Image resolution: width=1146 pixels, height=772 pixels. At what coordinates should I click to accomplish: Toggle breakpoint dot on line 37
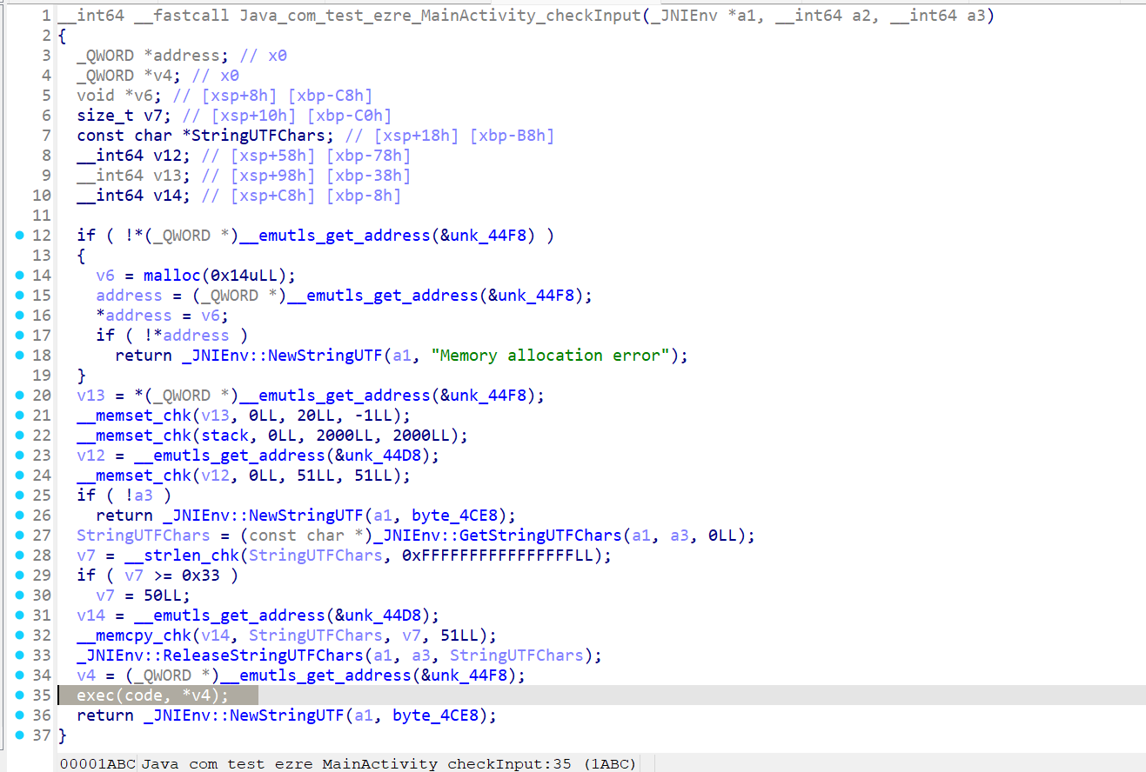tap(19, 735)
